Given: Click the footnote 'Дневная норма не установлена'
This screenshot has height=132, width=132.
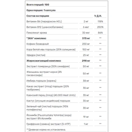Looking at the screenshot, I should click(47, 130).
